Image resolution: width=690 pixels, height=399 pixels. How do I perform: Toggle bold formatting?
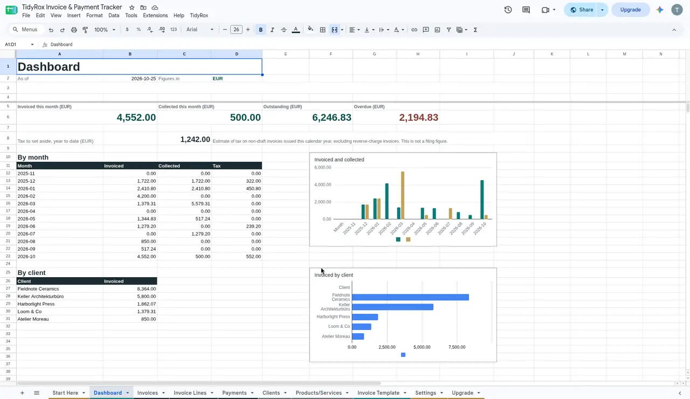261,30
